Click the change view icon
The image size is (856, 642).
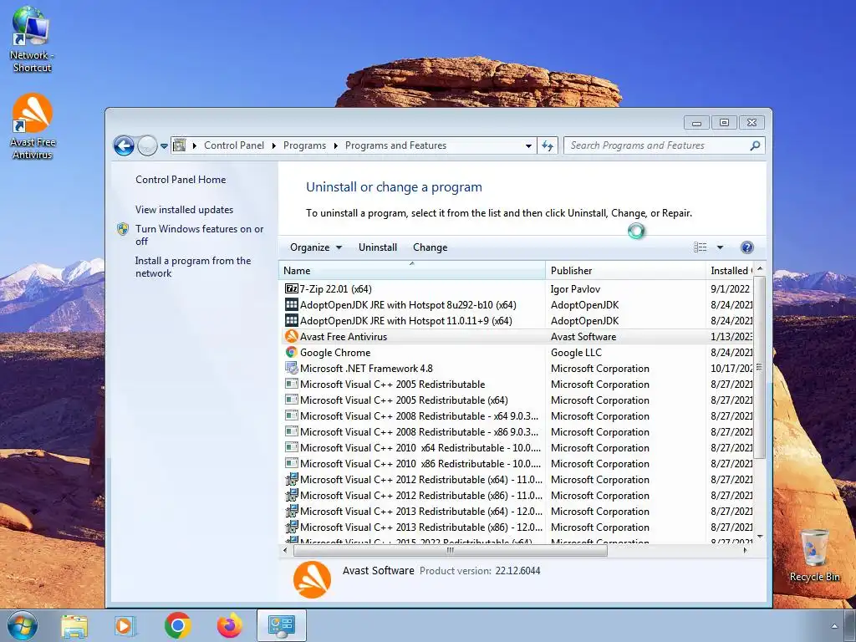point(700,247)
